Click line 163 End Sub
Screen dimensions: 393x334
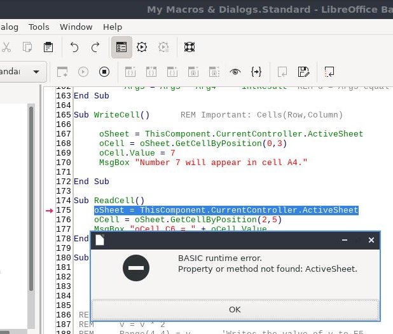[91, 96]
